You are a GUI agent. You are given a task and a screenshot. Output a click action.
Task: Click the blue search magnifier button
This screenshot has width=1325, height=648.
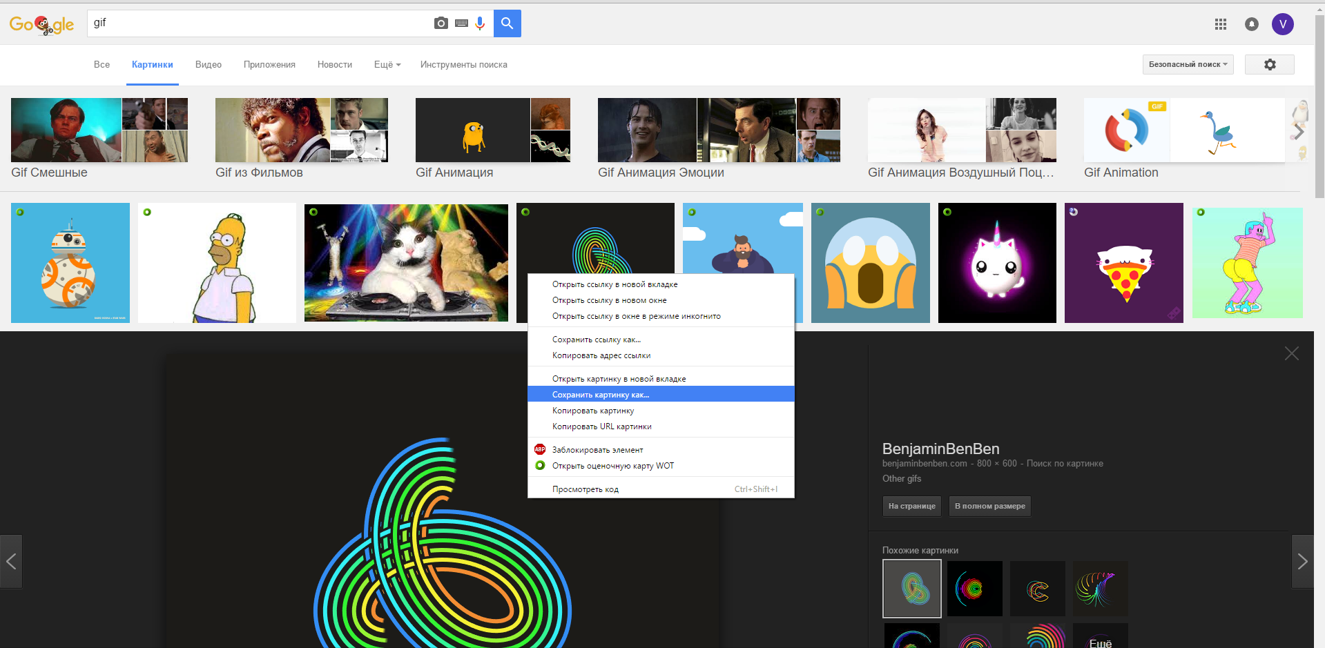coord(507,23)
